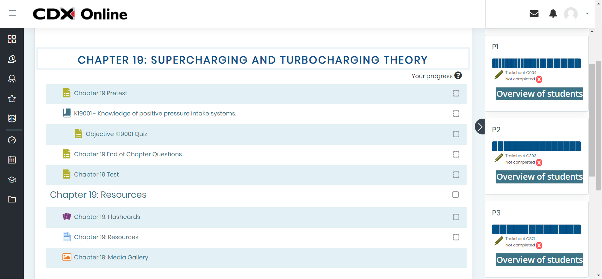
Task: Click Overview of students under P1
Action: click(539, 94)
